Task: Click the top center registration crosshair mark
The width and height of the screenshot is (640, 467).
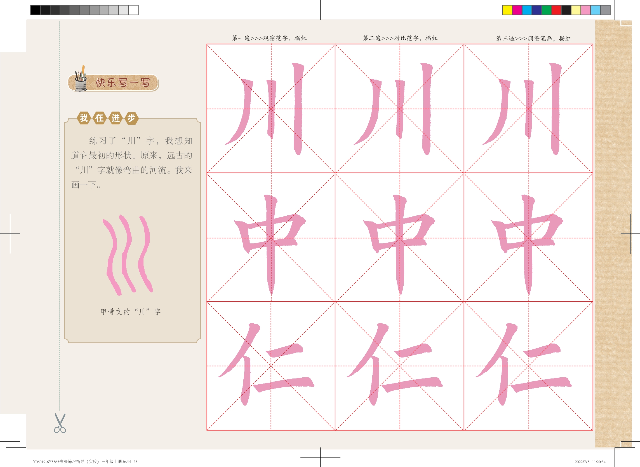Action: click(x=320, y=10)
